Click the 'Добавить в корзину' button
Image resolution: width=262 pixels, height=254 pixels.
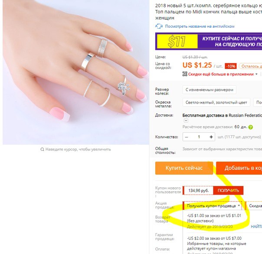(239, 168)
